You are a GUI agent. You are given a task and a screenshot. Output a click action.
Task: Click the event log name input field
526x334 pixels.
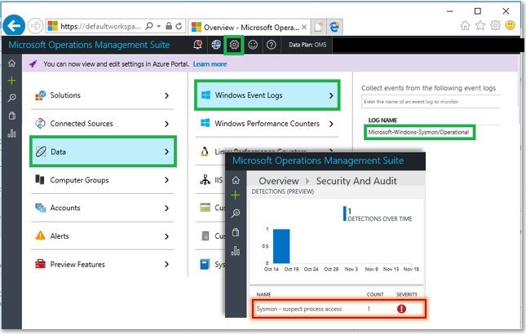431,102
